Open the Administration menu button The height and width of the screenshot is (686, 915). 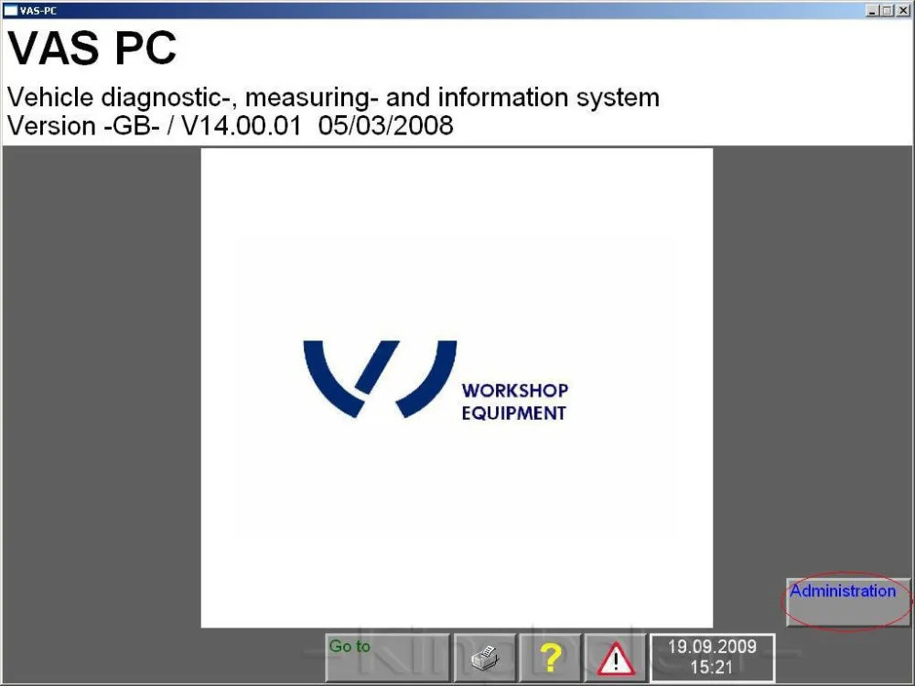pos(848,602)
